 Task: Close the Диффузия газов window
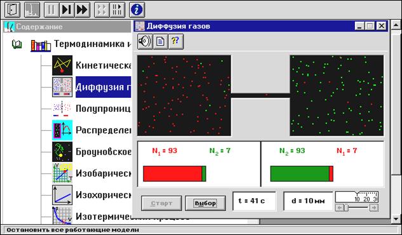coord(382,26)
